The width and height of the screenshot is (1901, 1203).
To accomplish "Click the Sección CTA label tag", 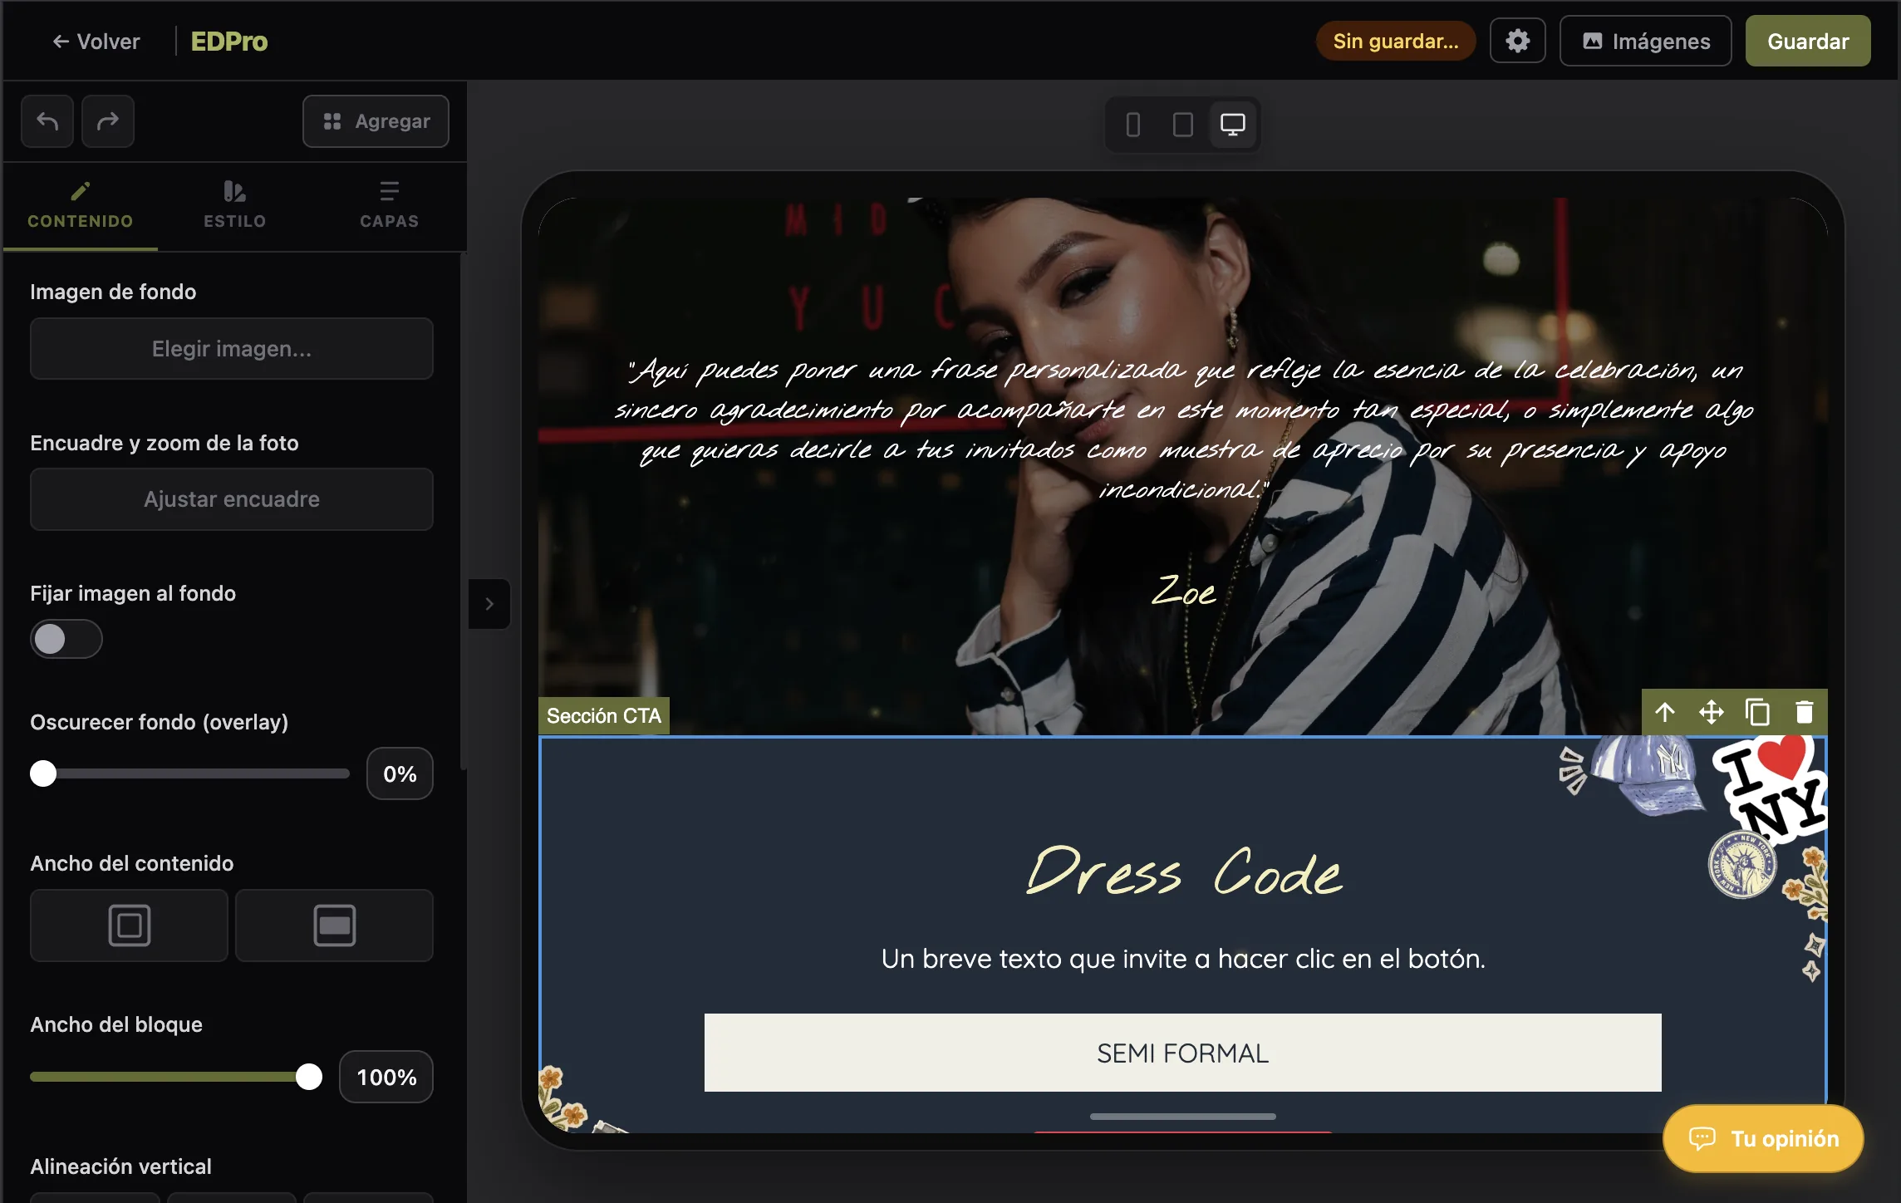I will point(604,716).
